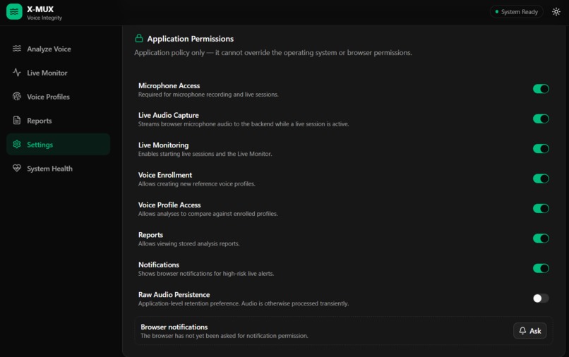Click the green lock icon beside Application Permissions
This screenshot has height=357, width=569.
139,38
